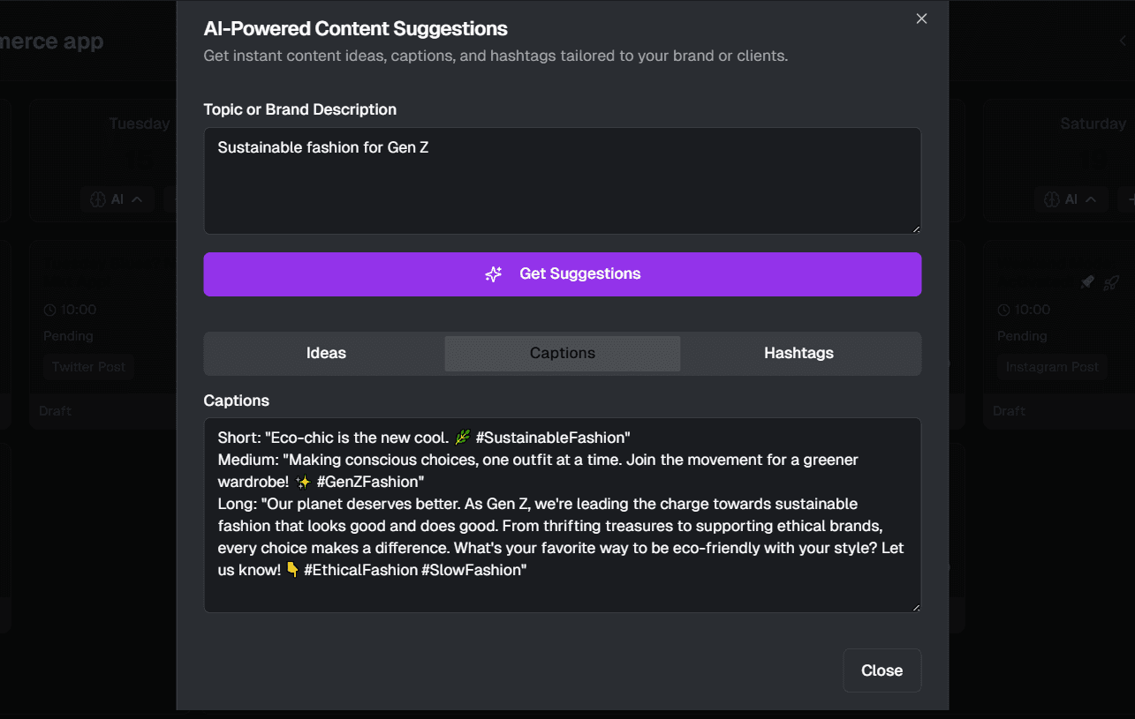This screenshot has width=1135, height=719.
Task: Click the clock icon on Saturday's post
Action: pyautogui.click(x=1003, y=310)
